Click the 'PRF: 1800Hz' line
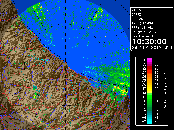This screenshot has width=174, height=130. tap(142, 28)
